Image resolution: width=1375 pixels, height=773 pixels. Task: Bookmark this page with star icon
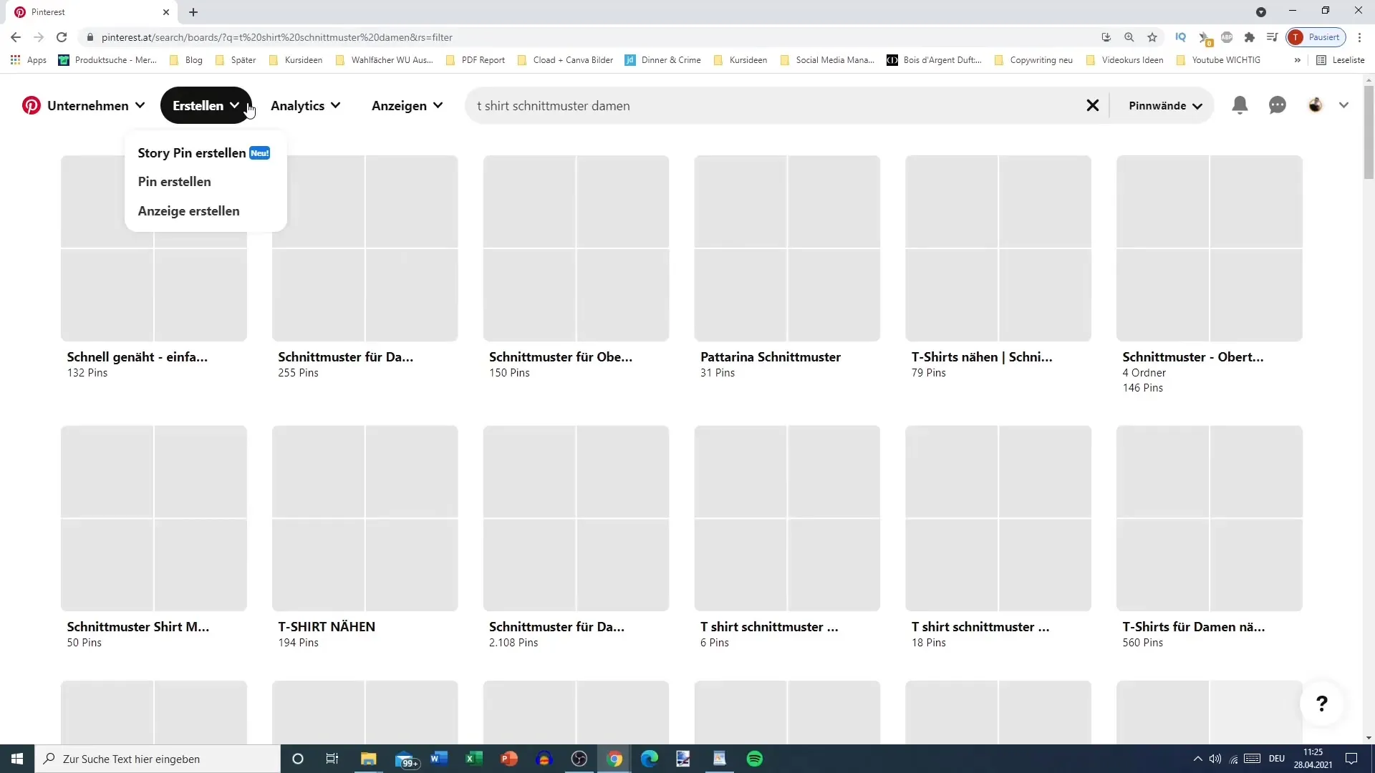point(1152,37)
